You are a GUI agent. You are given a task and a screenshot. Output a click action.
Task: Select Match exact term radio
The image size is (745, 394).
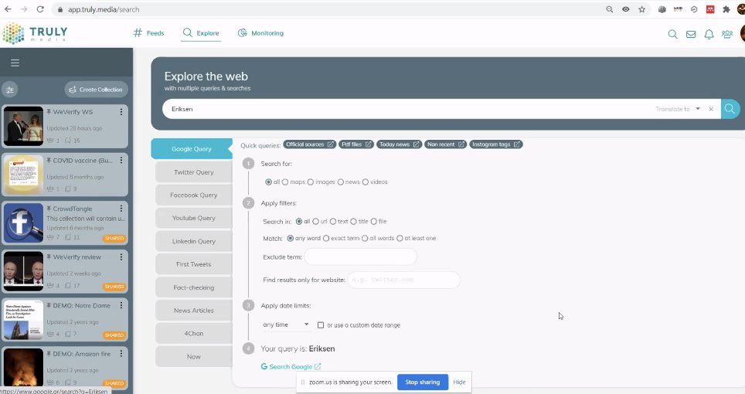tap(326, 238)
